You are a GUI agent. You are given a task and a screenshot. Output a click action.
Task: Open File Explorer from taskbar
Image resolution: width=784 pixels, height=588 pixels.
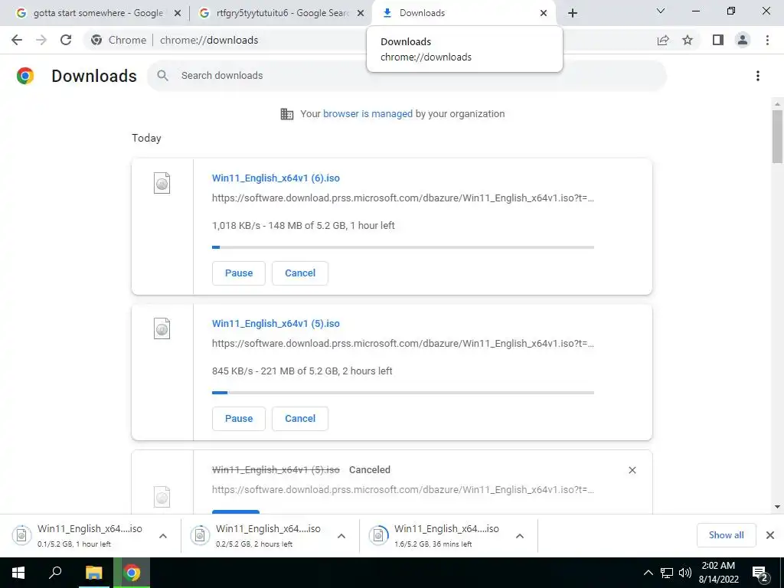click(93, 573)
